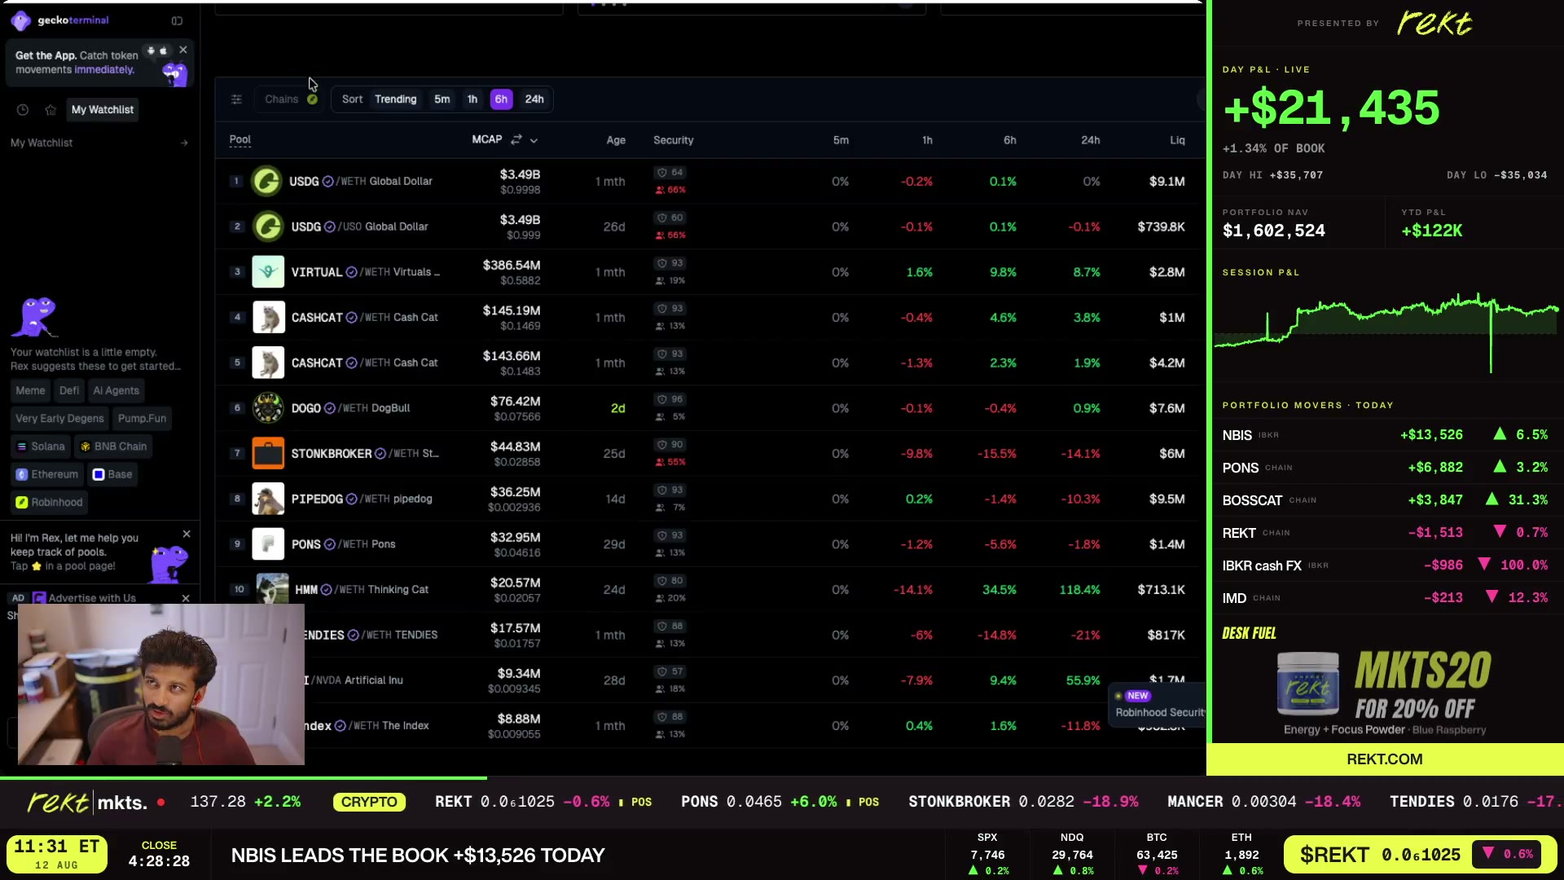This screenshot has width=1564, height=880.
Task: Close the Advertise with Us ad
Action: coord(186,599)
